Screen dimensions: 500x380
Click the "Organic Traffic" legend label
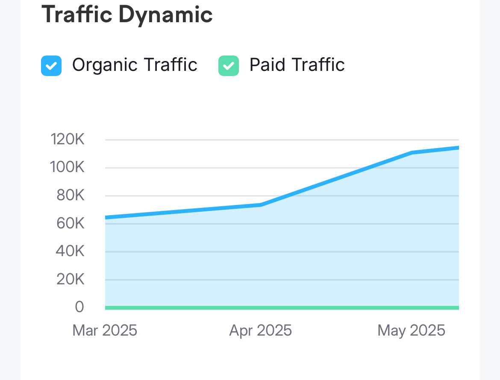point(134,65)
